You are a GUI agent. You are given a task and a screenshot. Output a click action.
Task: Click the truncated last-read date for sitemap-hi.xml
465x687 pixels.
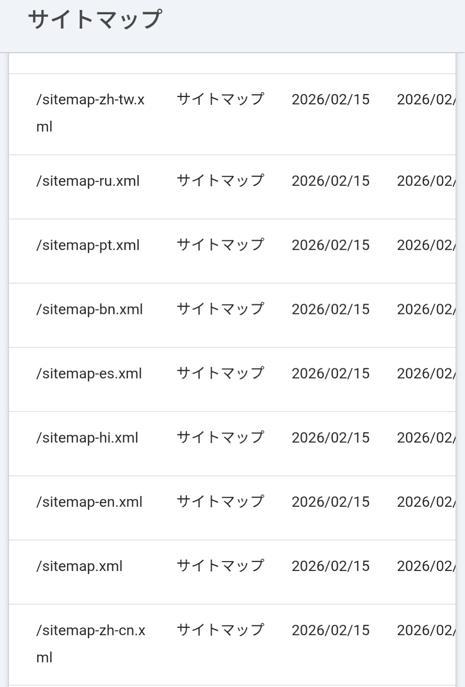pos(425,438)
